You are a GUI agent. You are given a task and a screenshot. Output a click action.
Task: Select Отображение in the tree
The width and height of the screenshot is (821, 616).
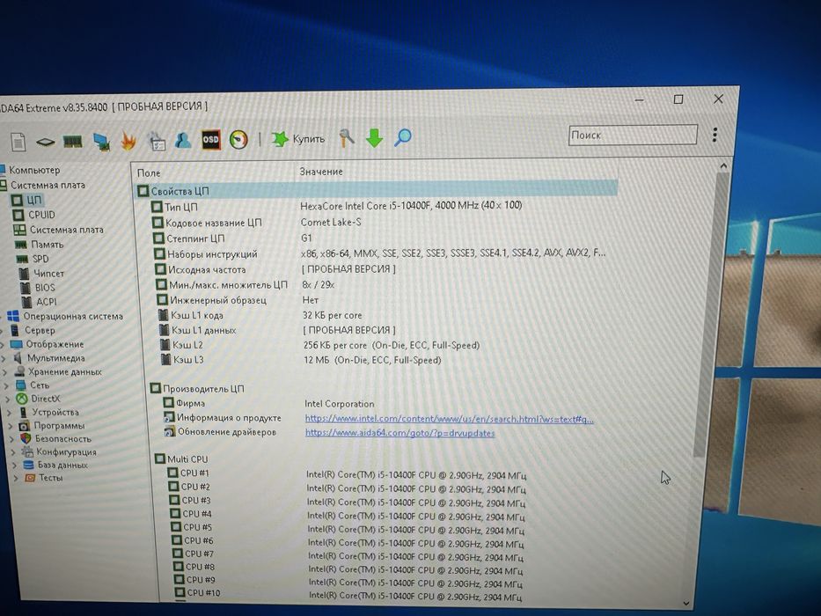(x=55, y=344)
